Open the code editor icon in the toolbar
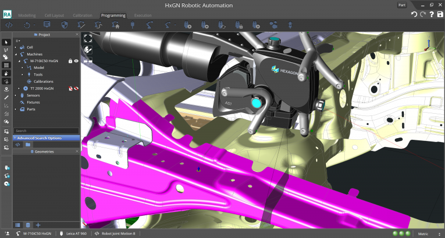The height and width of the screenshot is (238, 445). pyautogui.click(x=9, y=25)
